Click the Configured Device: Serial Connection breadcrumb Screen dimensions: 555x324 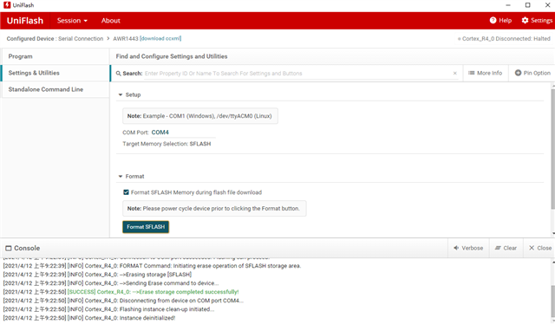[x=55, y=39]
